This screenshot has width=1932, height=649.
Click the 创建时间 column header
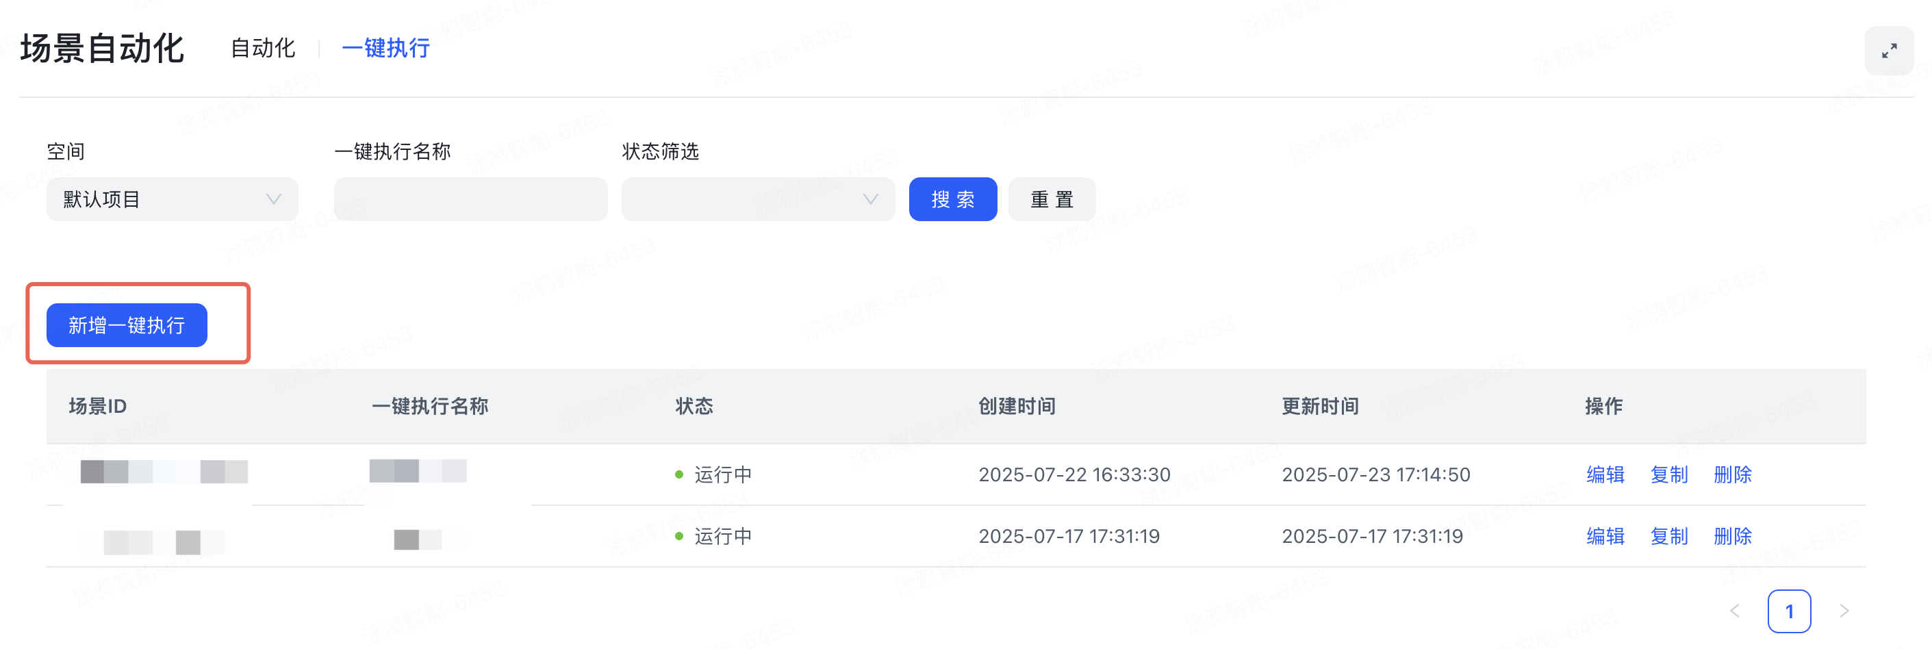1017,406
